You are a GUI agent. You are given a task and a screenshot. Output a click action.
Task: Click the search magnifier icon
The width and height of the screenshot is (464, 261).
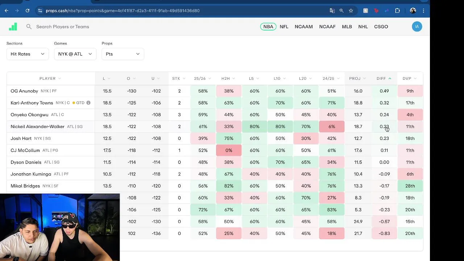pyautogui.click(x=29, y=26)
